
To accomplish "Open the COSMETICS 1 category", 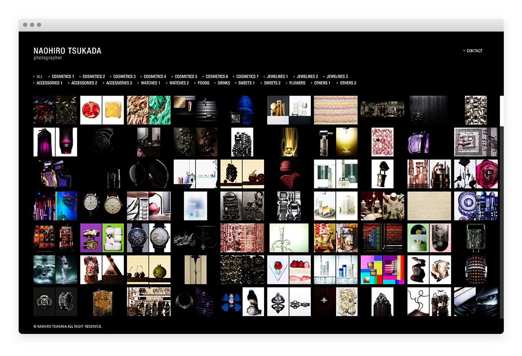I will (63, 77).
